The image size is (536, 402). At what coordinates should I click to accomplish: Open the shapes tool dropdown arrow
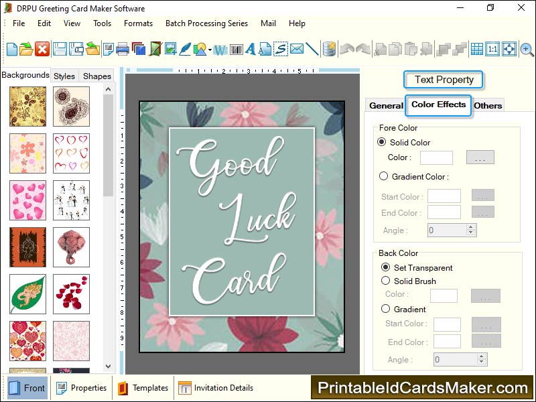pyautogui.click(x=210, y=50)
